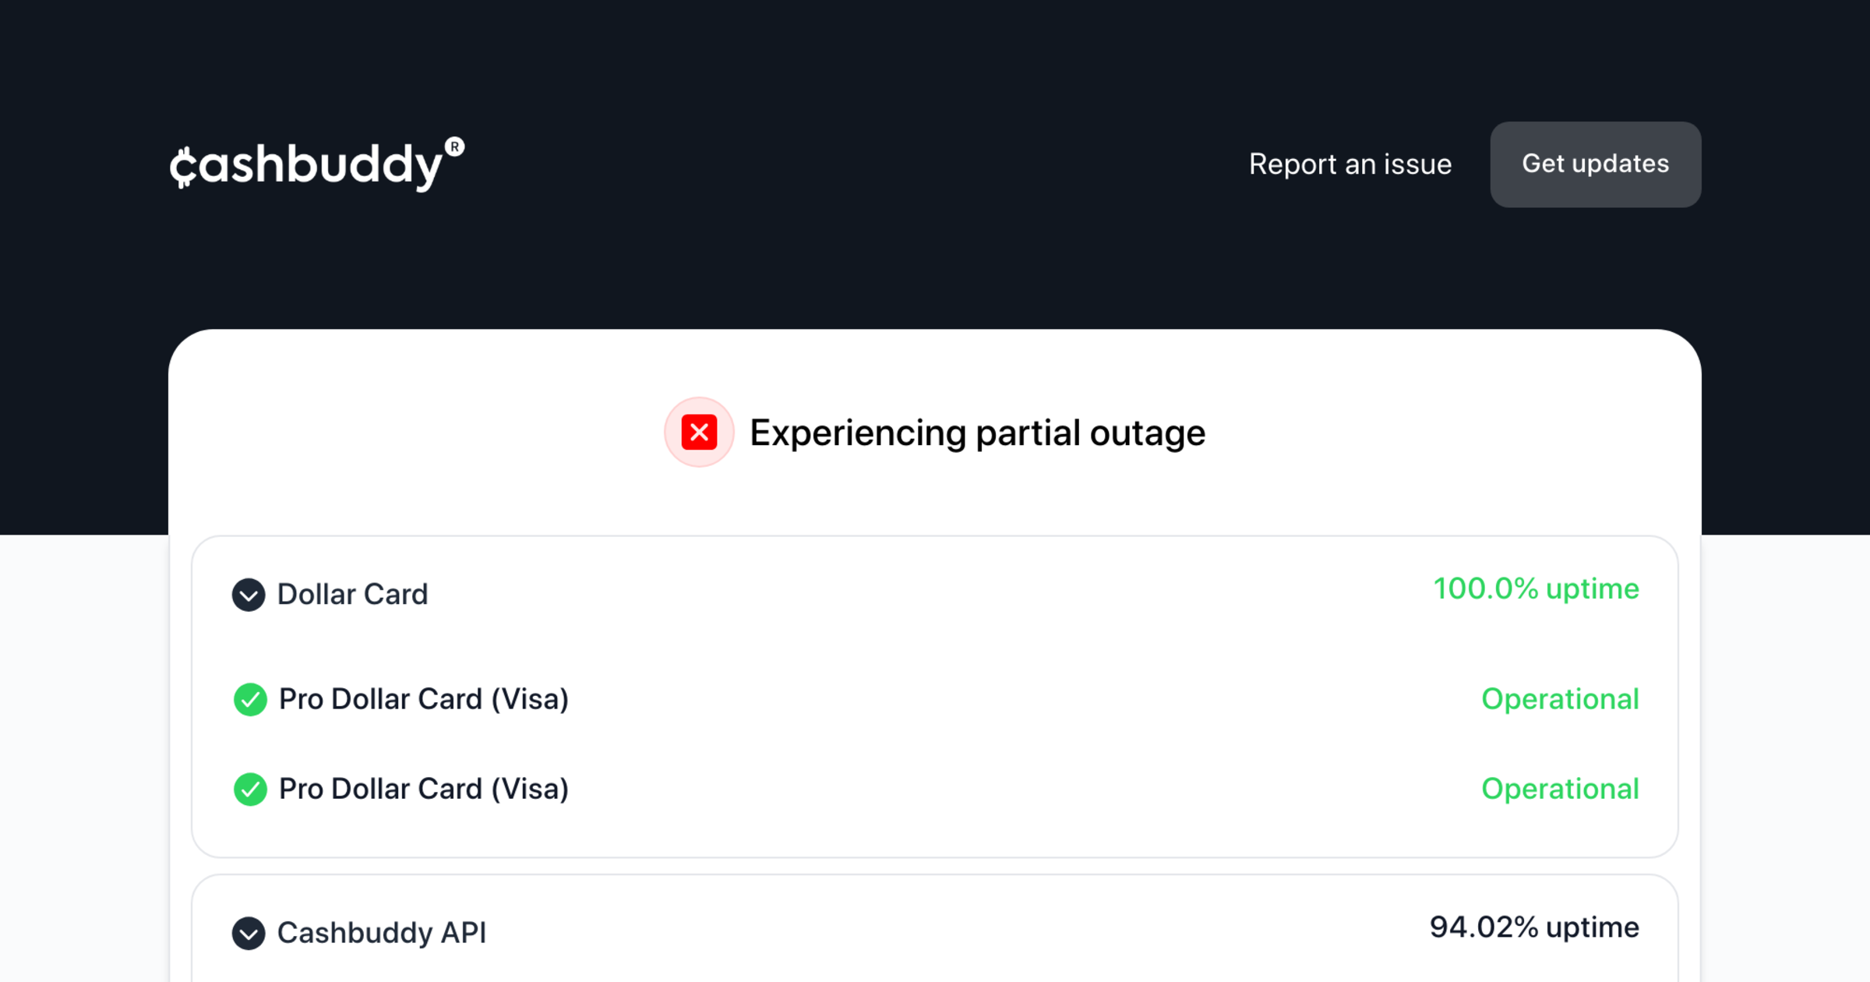This screenshot has width=1870, height=982.
Task: Click the first Operational status label
Action: (1560, 699)
